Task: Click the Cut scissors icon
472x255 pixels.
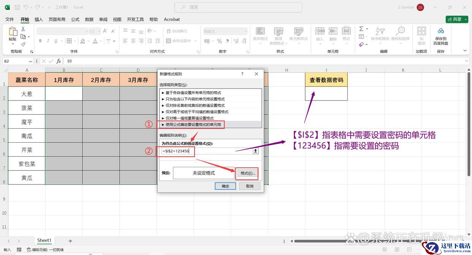Action: point(23,29)
